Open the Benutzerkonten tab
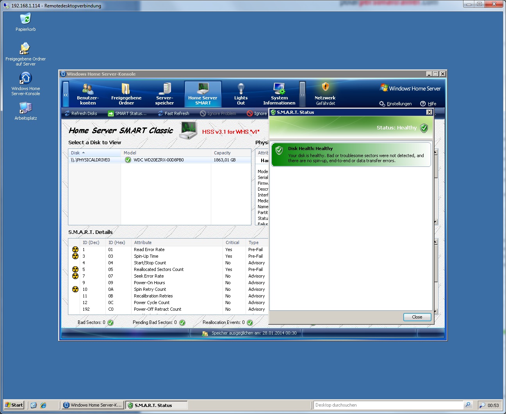 tap(88, 94)
